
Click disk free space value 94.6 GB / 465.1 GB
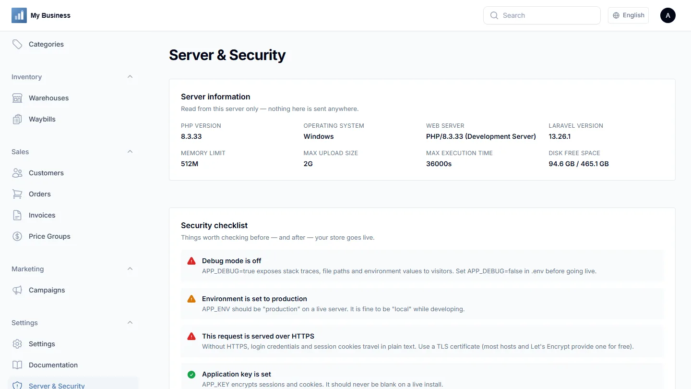[x=579, y=164]
